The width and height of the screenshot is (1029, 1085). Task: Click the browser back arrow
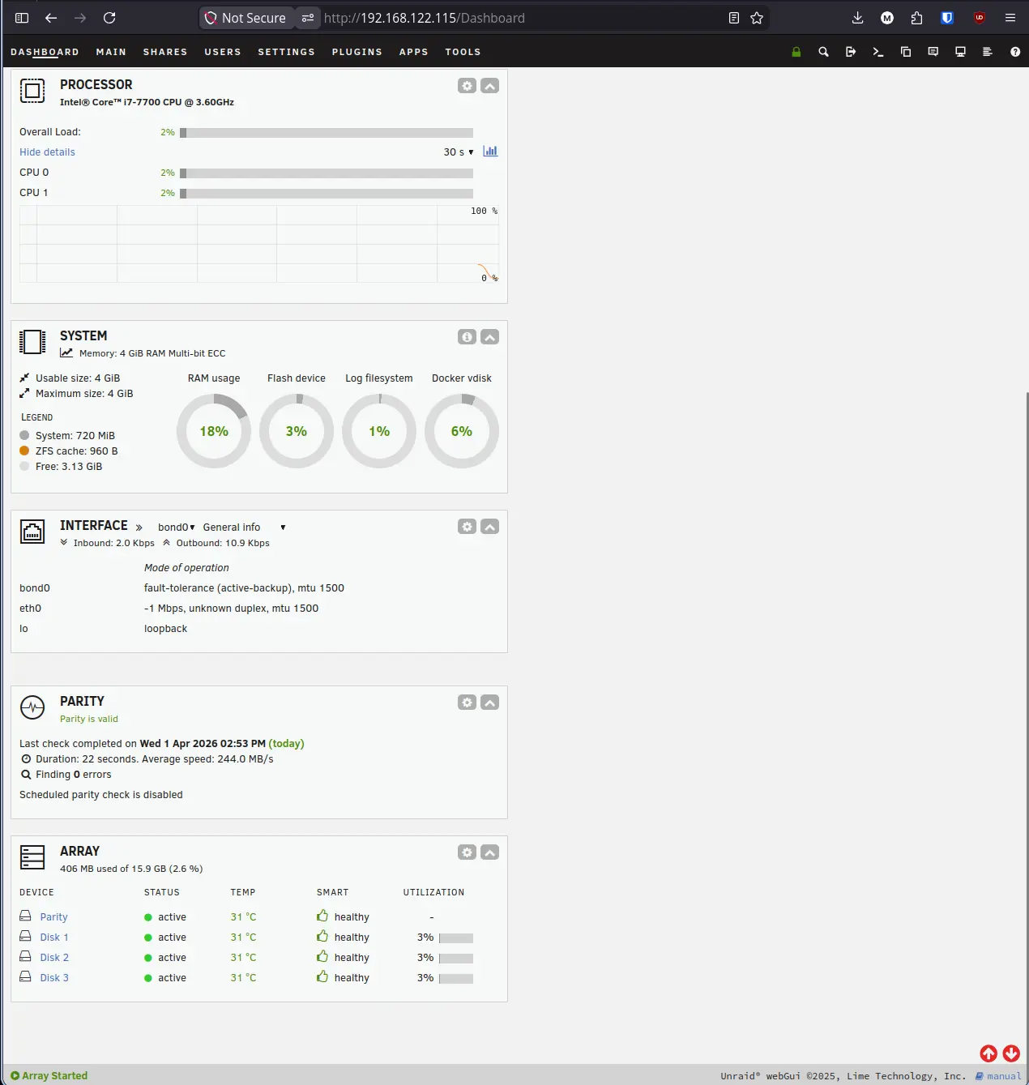point(51,18)
